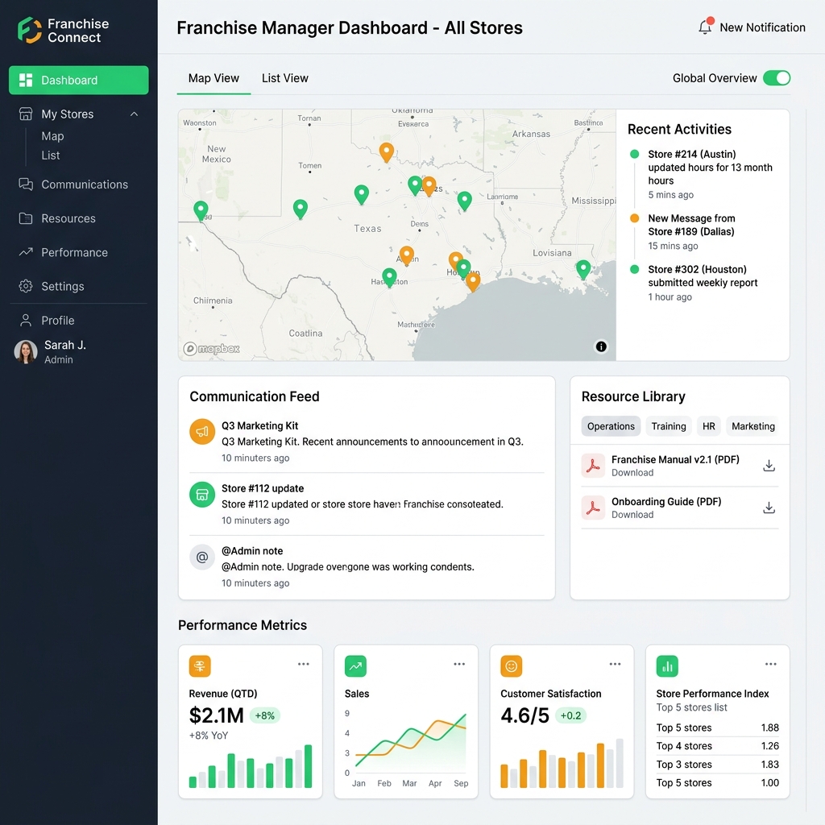Viewport: 825px width, 825px height.
Task: Click the Franchise Manual PDF icon
Action: point(593,466)
